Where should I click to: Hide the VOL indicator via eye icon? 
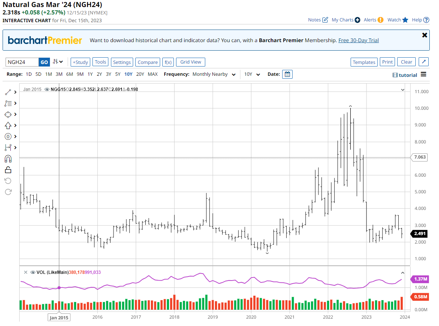tap(33, 272)
